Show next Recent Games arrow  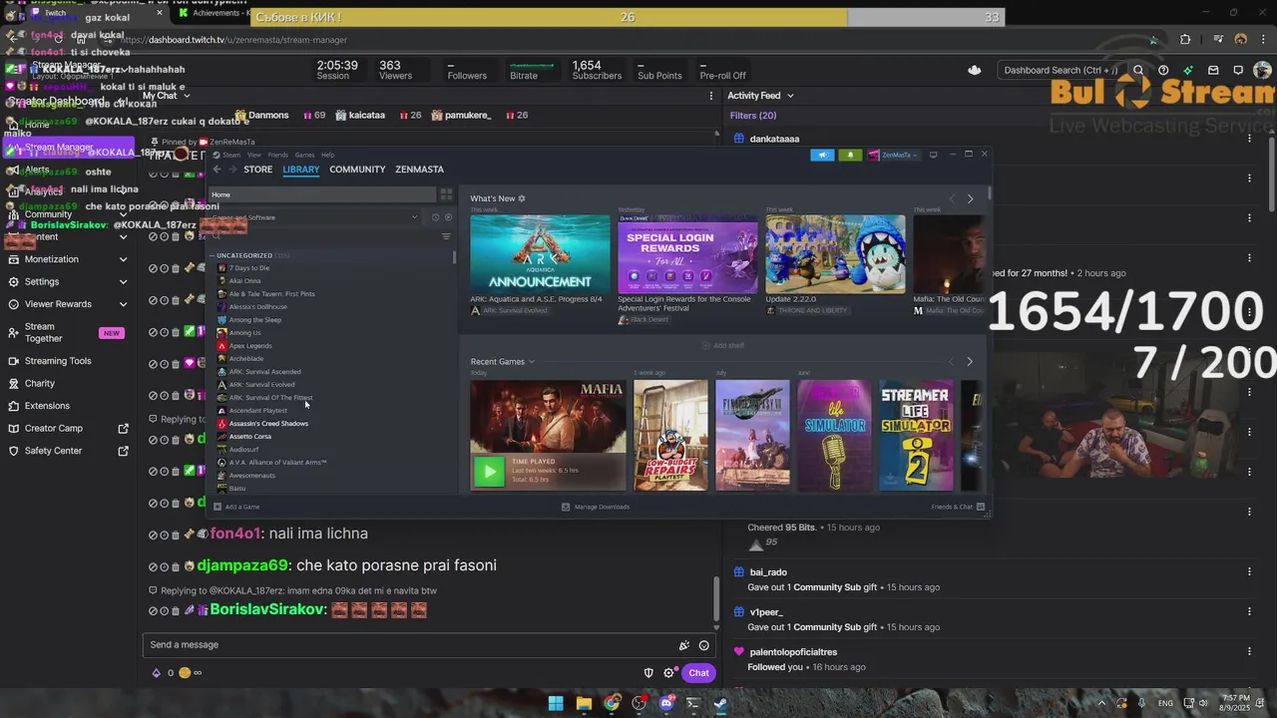click(x=970, y=361)
